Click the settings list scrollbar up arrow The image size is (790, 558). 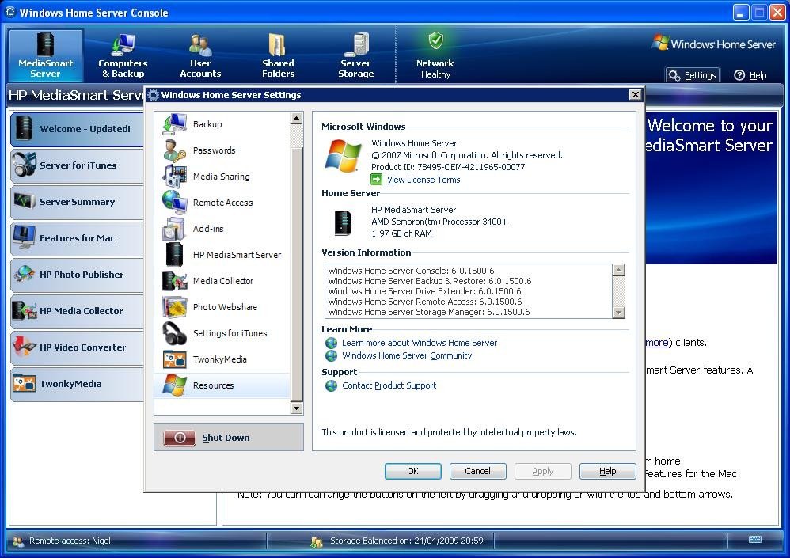tap(296, 119)
